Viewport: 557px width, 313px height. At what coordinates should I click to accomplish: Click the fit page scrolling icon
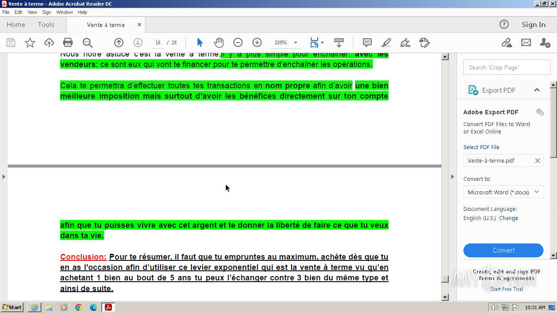click(x=314, y=43)
